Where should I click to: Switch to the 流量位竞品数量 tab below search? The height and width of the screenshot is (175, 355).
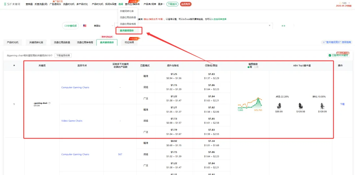pos(62,42)
